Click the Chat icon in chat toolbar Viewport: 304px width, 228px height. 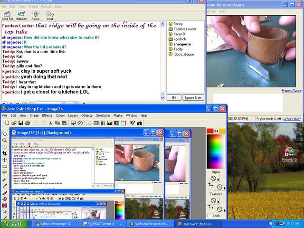[49, 16]
